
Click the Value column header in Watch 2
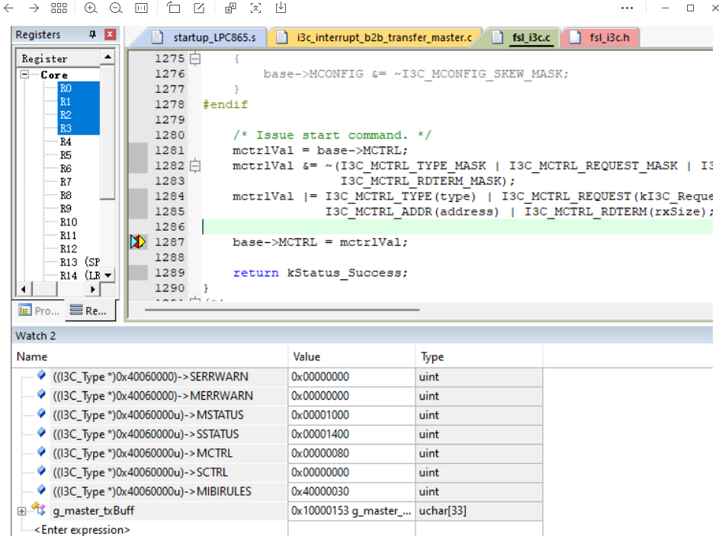coord(351,356)
